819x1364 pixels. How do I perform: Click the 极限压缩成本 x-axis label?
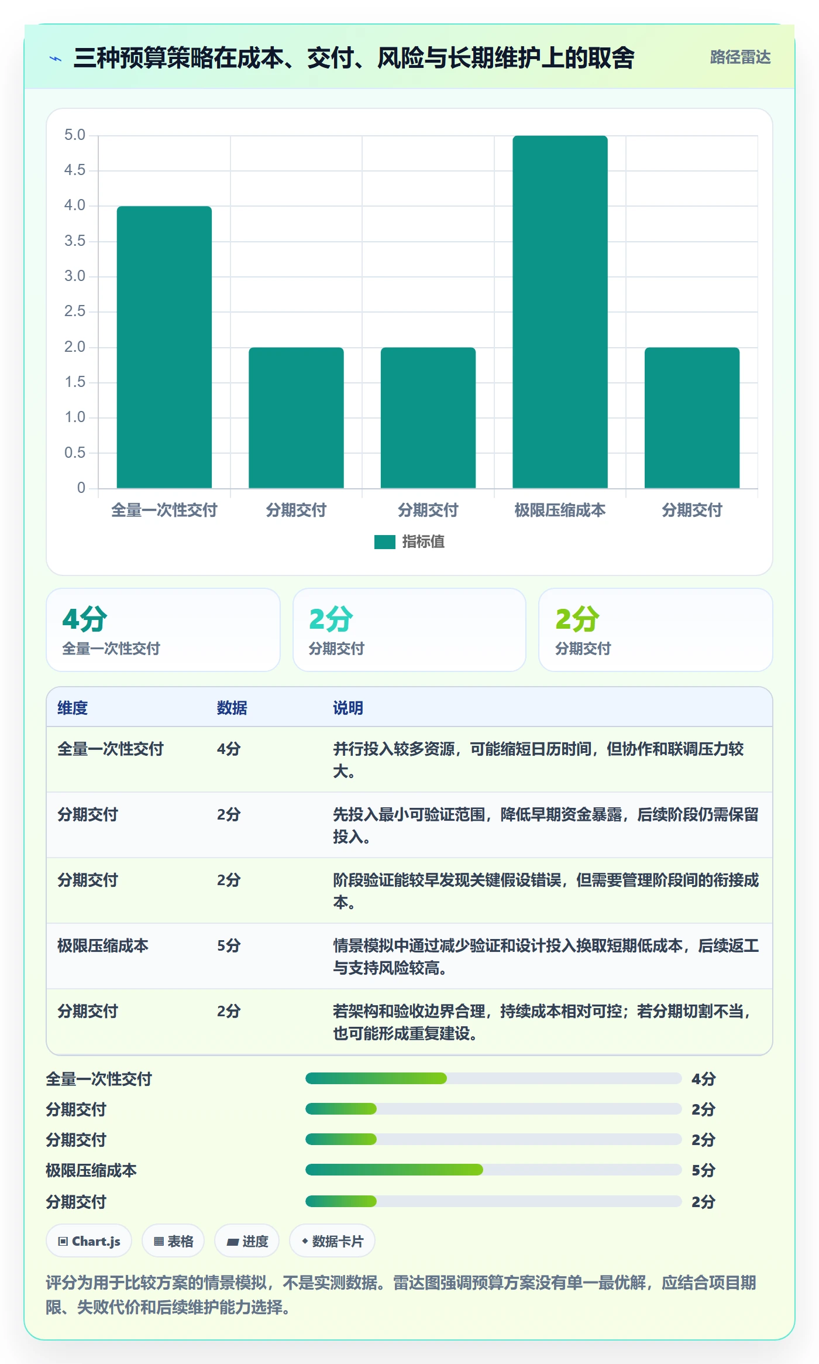(x=560, y=510)
